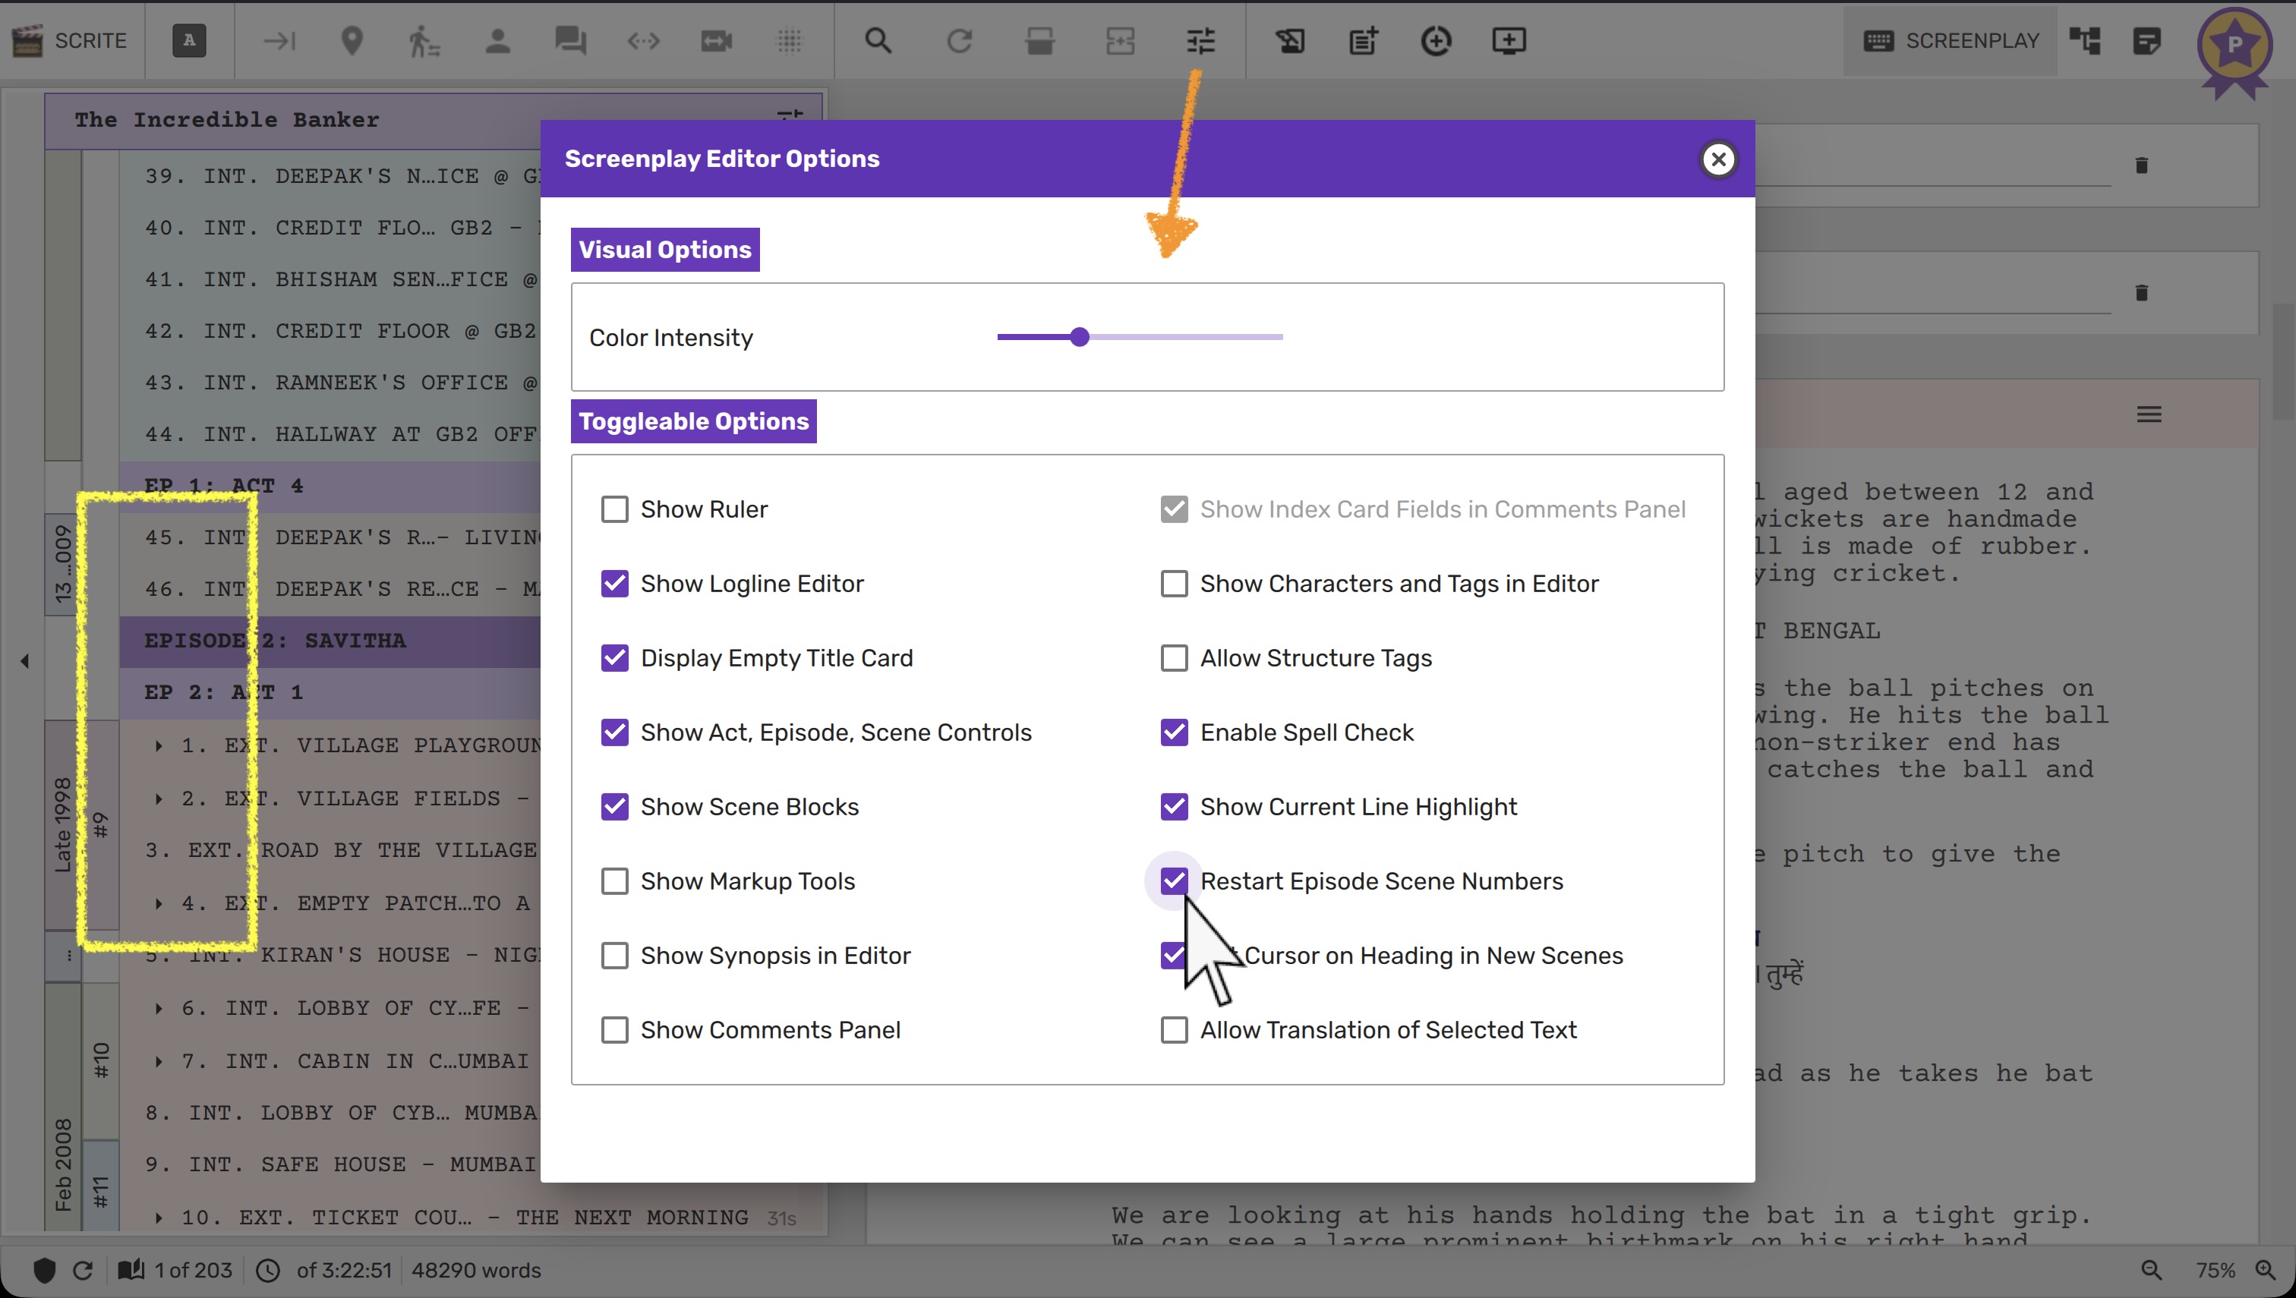The height and width of the screenshot is (1298, 2296).
Task: Enable the Show Ruler checkbox
Action: coord(614,509)
